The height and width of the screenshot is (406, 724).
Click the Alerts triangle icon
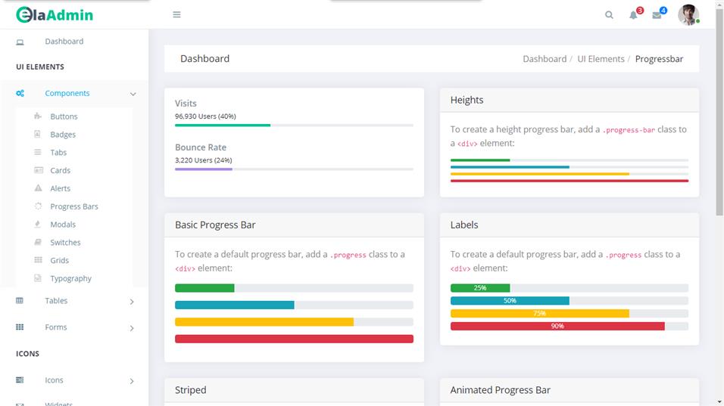click(38, 188)
